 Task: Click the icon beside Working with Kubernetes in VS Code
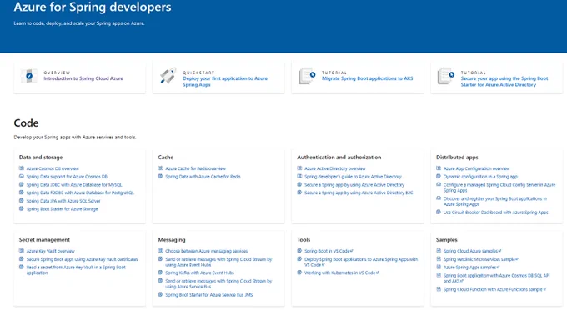click(299, 273)
